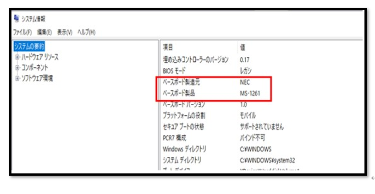The width and height of the screenshot is (375, 194).
Task: Click the value サポートされていません
Action: click(x=262, y=127)
